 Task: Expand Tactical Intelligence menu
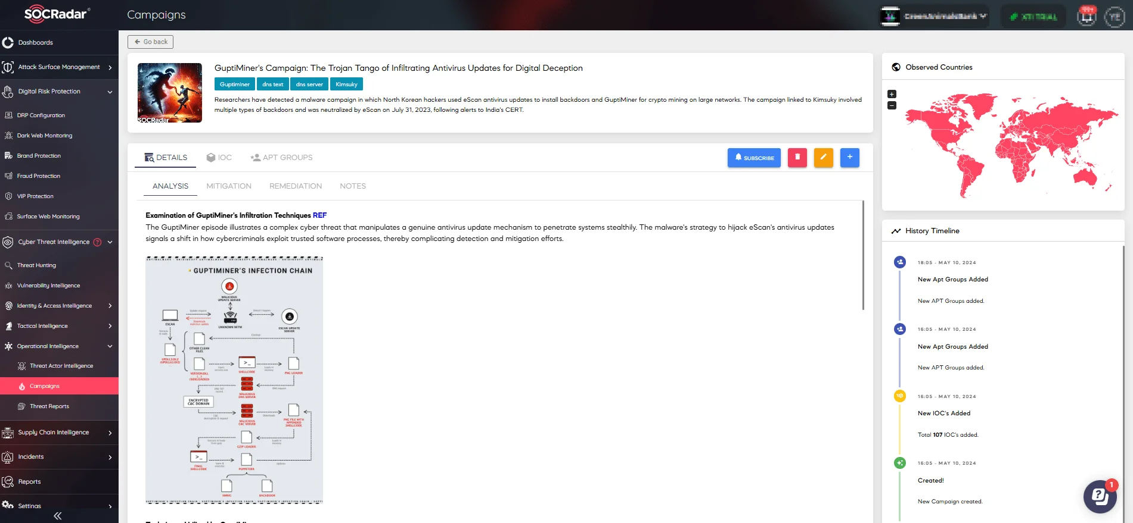click(x=59, y=326)
